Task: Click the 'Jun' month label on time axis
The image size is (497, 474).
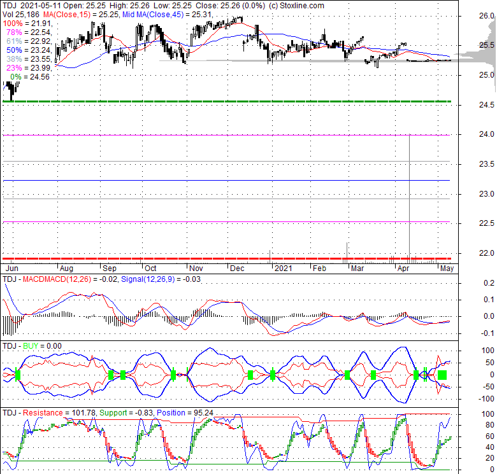Action: 12,268
